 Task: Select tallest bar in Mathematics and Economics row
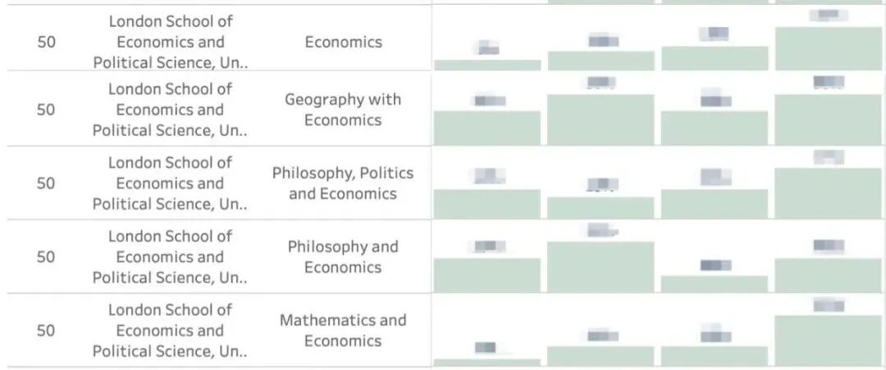tap(829, 341)
